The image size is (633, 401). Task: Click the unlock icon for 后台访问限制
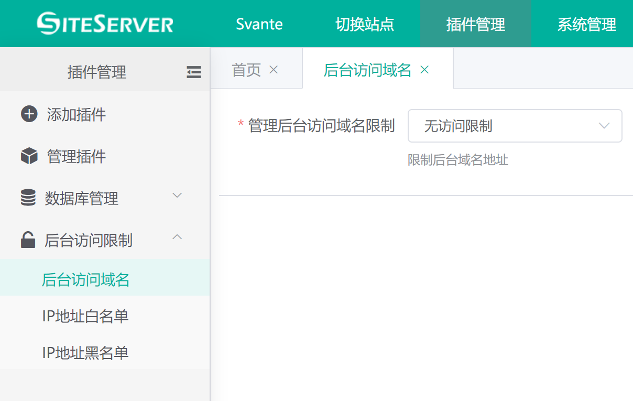point(28,240)
